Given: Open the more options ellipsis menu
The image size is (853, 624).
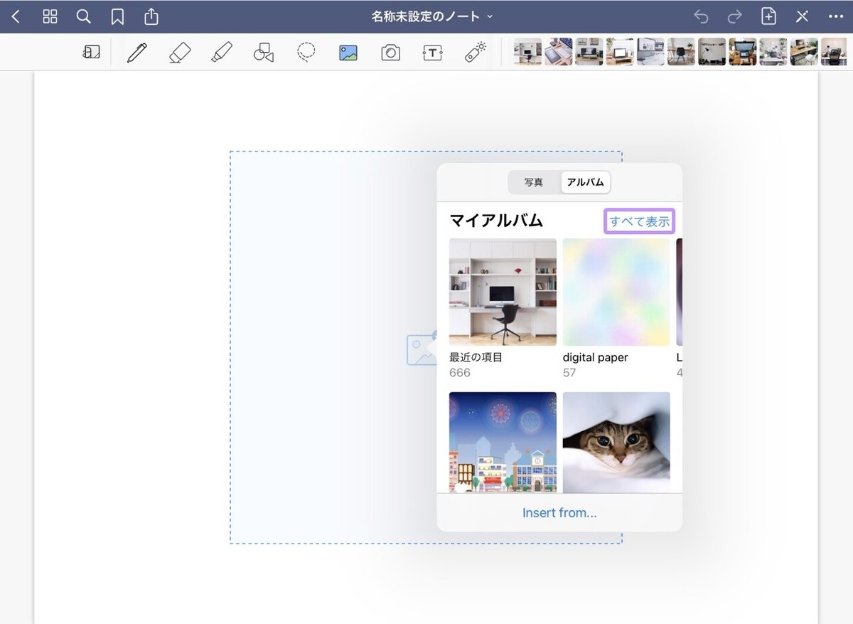Looking at the screenshot, I should point(835,16).
